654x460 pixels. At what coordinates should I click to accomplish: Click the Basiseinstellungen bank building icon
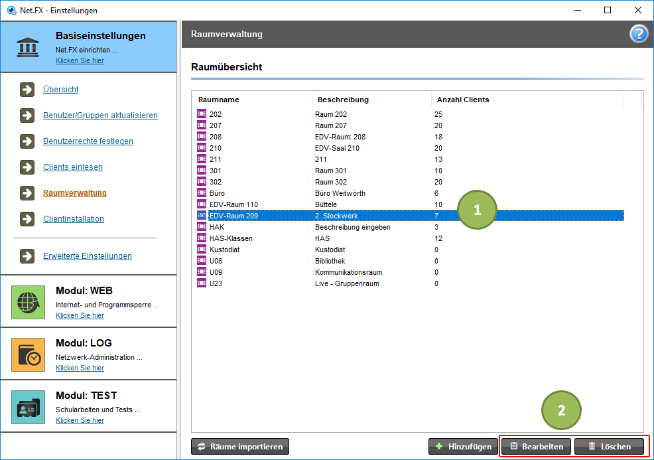coord(28,47)
